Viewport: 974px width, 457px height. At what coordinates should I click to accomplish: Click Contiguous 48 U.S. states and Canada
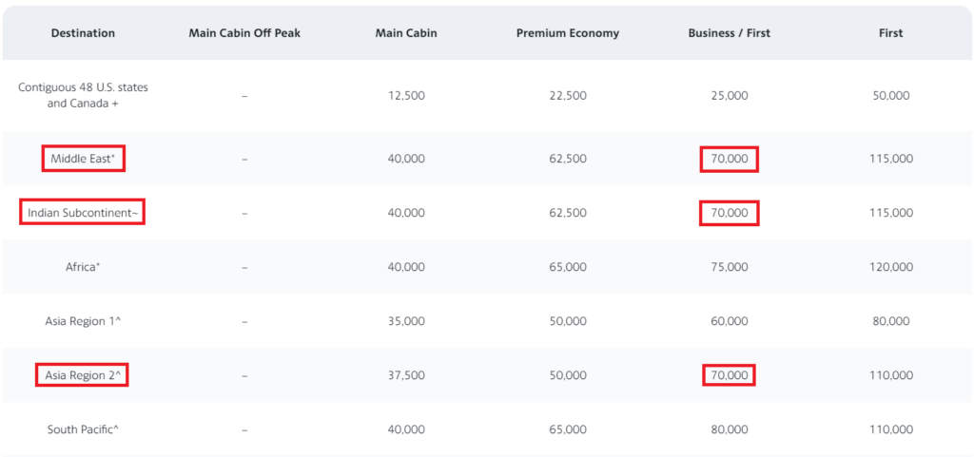83,96
